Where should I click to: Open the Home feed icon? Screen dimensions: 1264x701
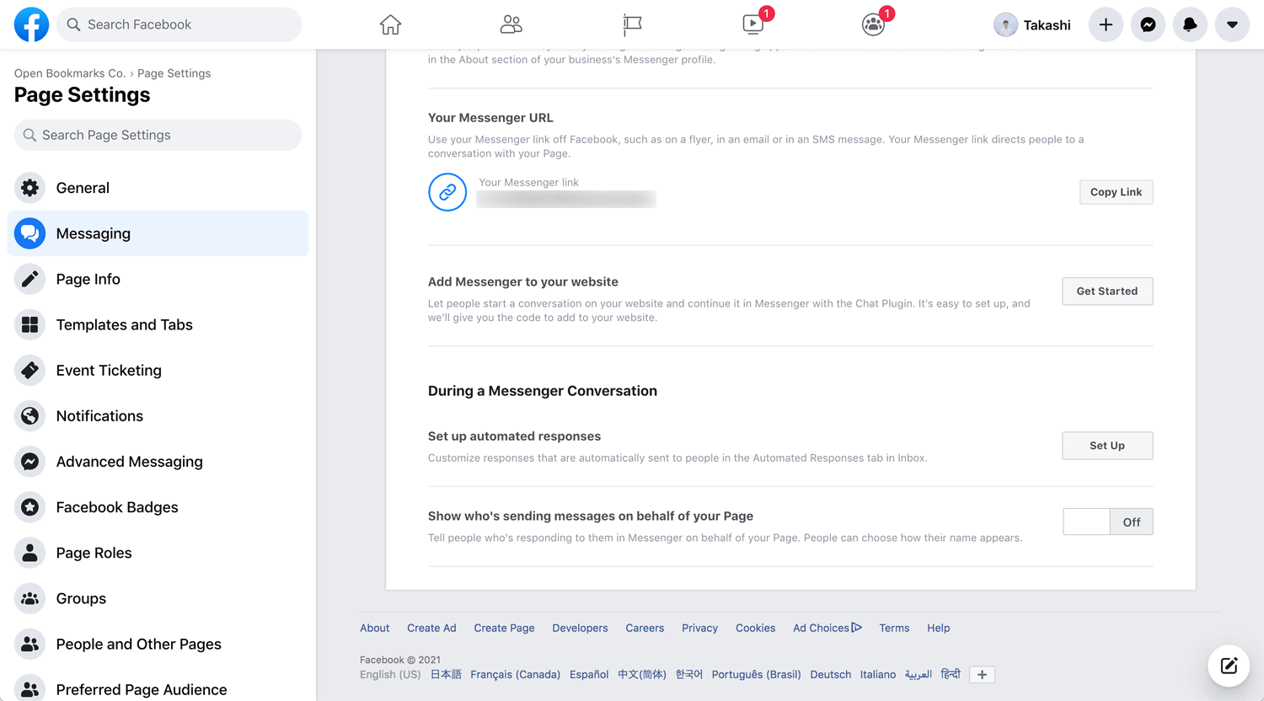coord(390,24)
